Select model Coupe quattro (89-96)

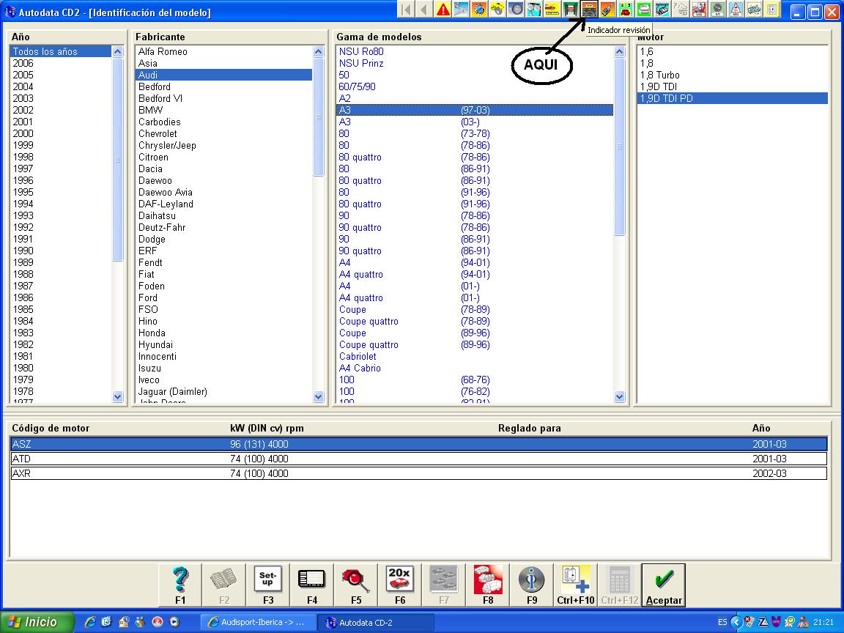pos(475,344)
